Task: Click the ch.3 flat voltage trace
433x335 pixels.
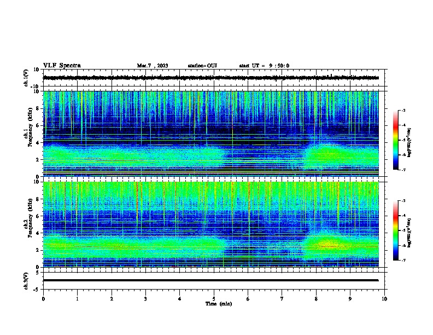Action: click(210, 280)
